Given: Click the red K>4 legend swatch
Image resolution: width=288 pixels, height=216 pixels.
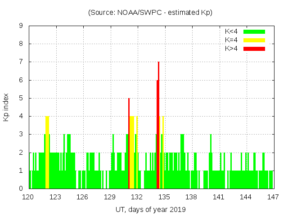Looking at the screenshot, I should tap(254, 48).
